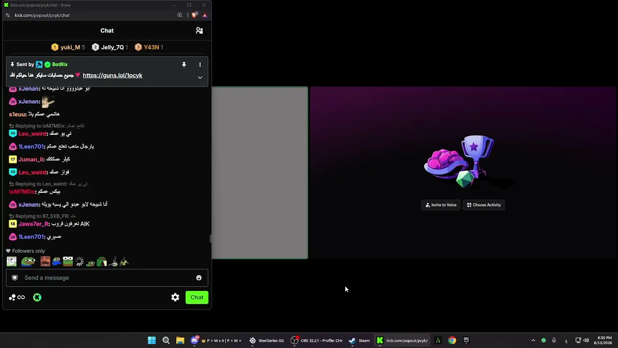Image resolution: width=618 pixels, height=348 pixels.
Task: Open taskbar Search
Action: (x=166, y=340)
